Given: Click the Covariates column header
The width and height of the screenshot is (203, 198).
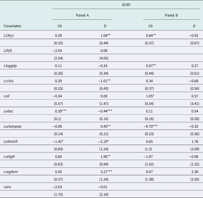Looking at the screenshot, I should (12, 26).
